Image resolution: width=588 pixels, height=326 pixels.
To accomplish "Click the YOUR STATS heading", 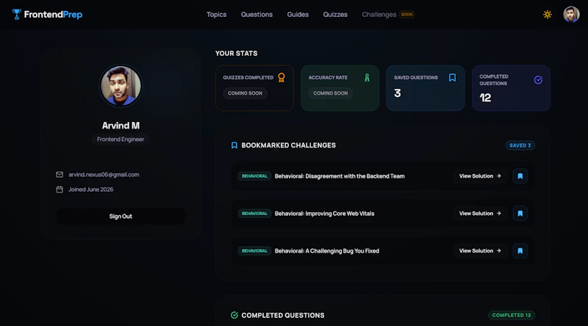I will point(236,53).
